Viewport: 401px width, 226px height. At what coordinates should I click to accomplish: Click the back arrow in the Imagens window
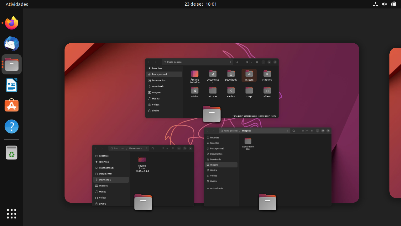click(207, 131)
